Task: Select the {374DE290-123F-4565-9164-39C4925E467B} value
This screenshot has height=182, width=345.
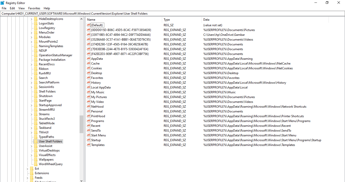Action: (119, 44)
